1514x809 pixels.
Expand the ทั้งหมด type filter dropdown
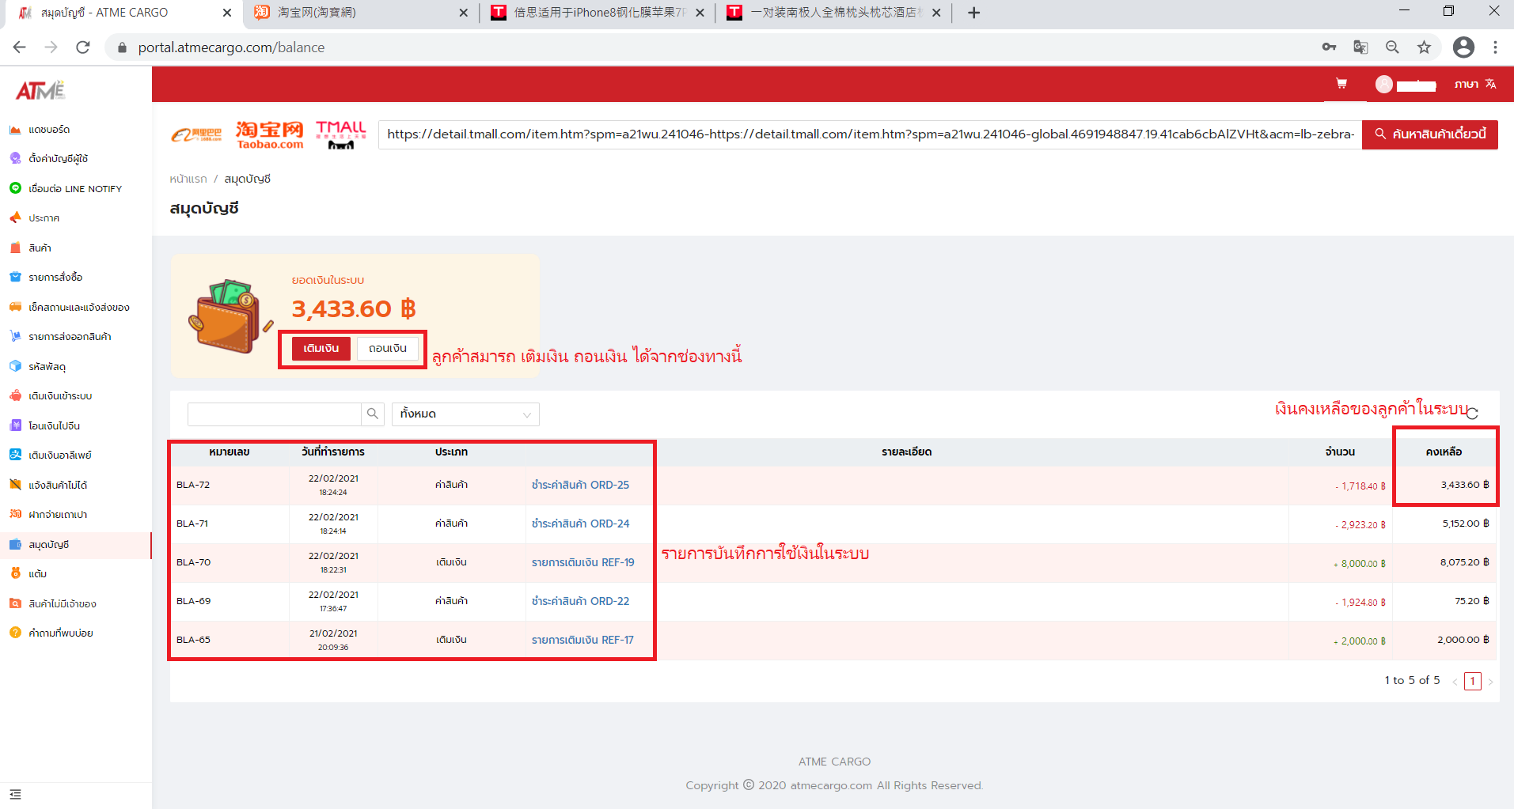[465, 414]
